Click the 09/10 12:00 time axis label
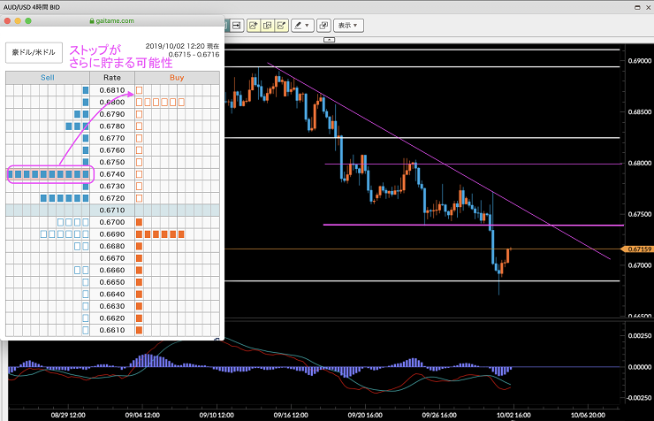The height and width of the screenshot is (421, 654). (217, 415)
